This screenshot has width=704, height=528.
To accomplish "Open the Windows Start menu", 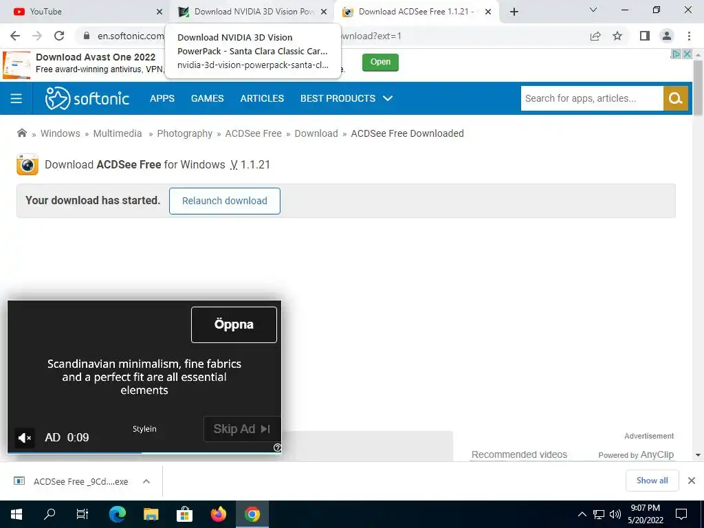I will point(16,514).
